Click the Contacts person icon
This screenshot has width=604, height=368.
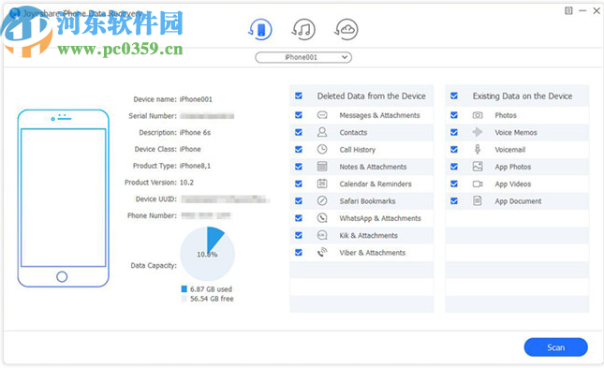point(322,132)
